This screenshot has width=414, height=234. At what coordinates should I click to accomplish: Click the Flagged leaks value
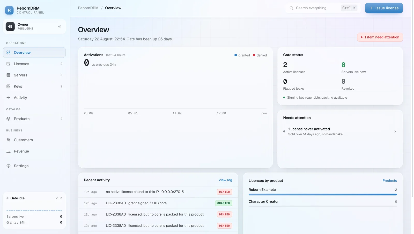point(285,82)
